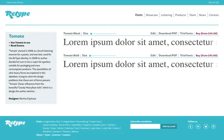Open the Laski Slab font link
The height and width of the screenshot is (140, 224).
[107, 128]
